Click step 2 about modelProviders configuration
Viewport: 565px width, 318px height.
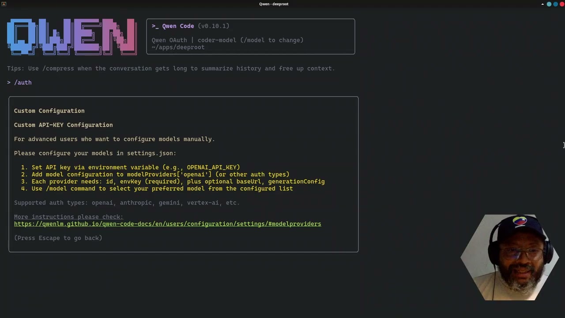click(155, 174)
